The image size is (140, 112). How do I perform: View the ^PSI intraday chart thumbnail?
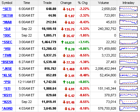129,82
